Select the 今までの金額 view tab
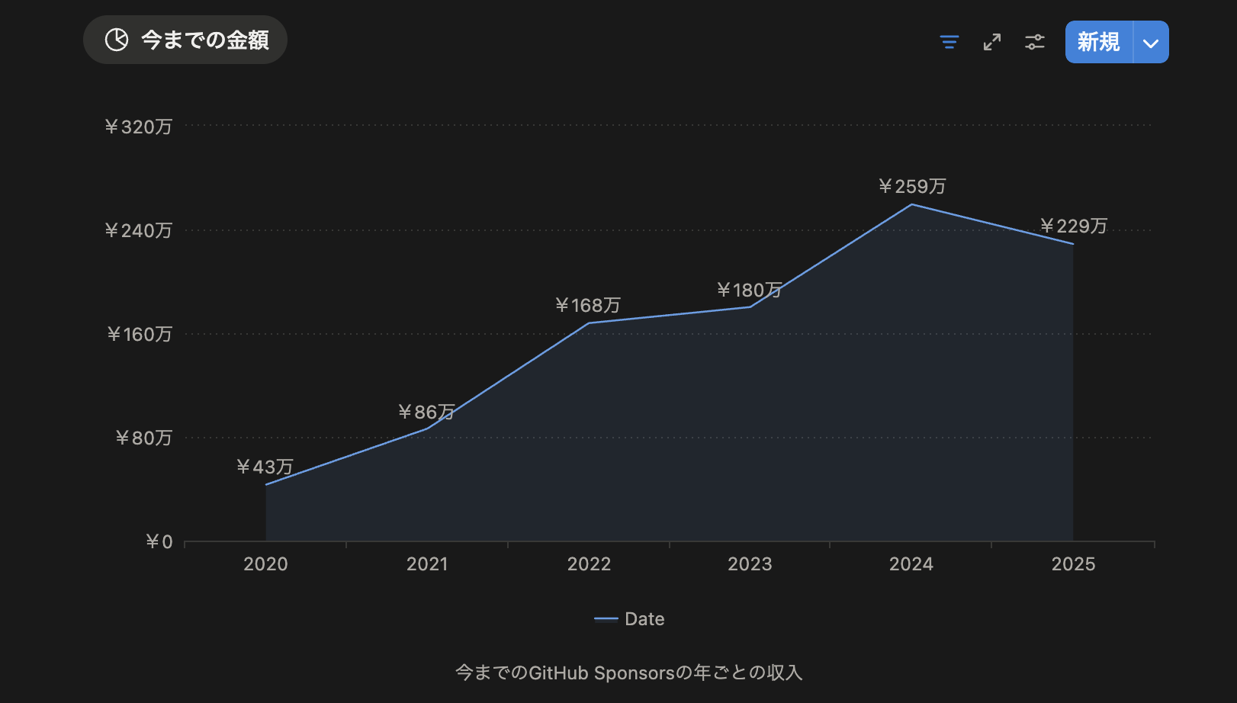This screenshot has height=703, width=1237. pyautogui.click(x=204, y=40)
